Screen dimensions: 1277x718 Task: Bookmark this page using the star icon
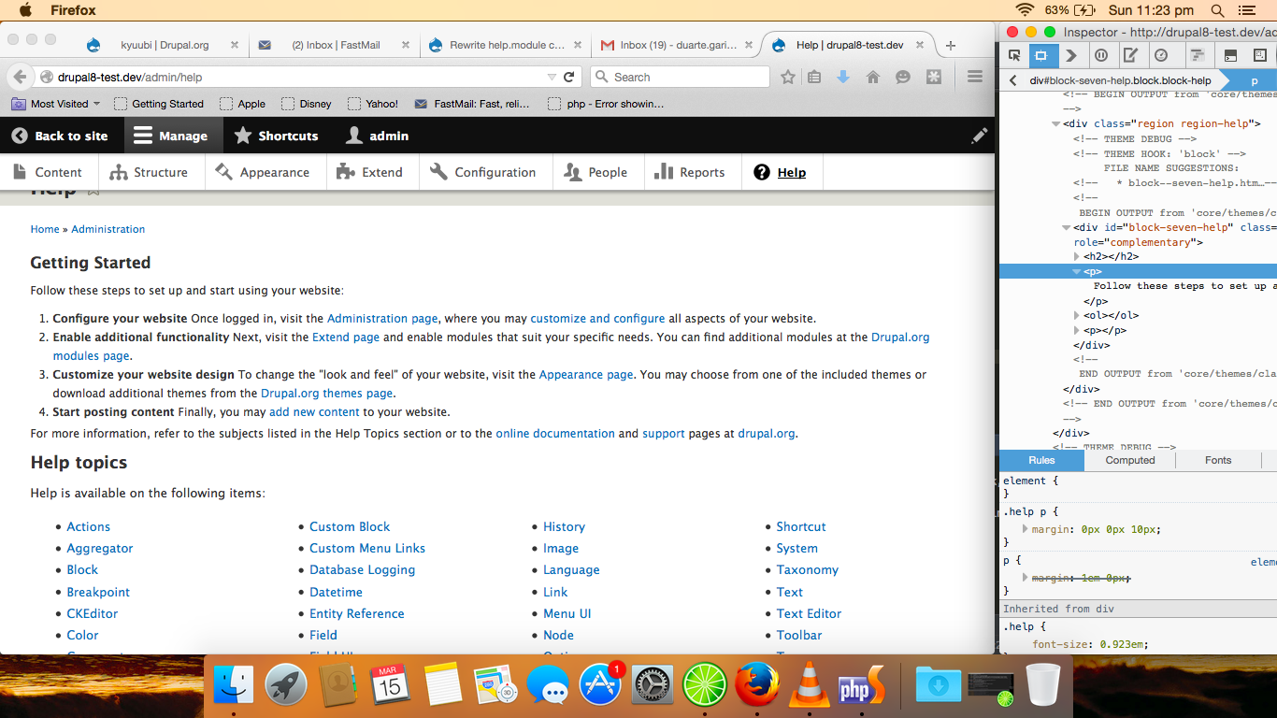[789, 77]
